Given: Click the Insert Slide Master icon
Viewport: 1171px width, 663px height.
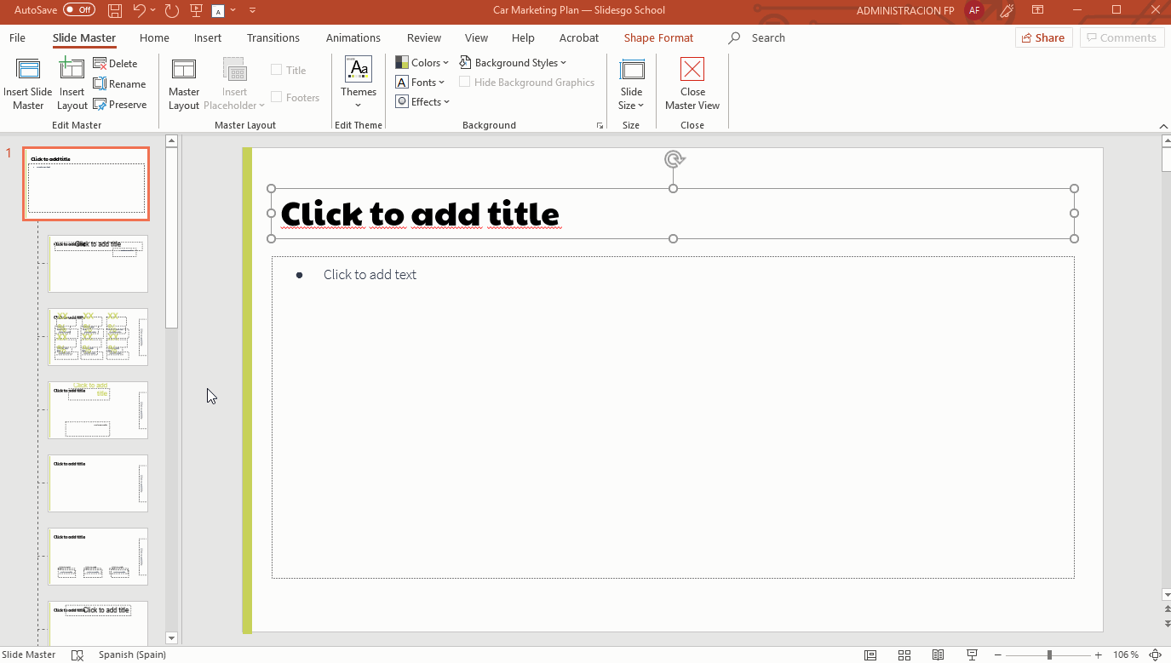Looking at the screenshot, I should [x=28, y=71].
